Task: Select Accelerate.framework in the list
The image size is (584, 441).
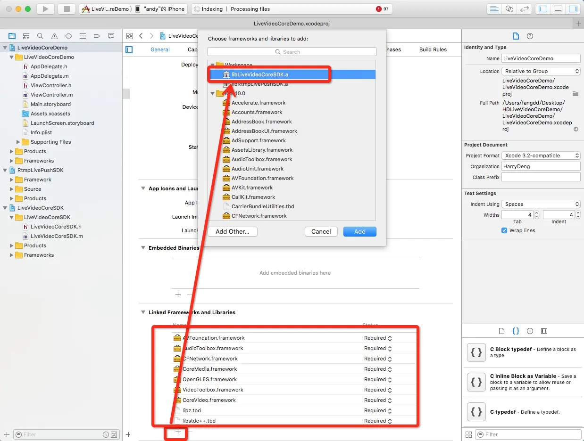Action: click(292, 103)
